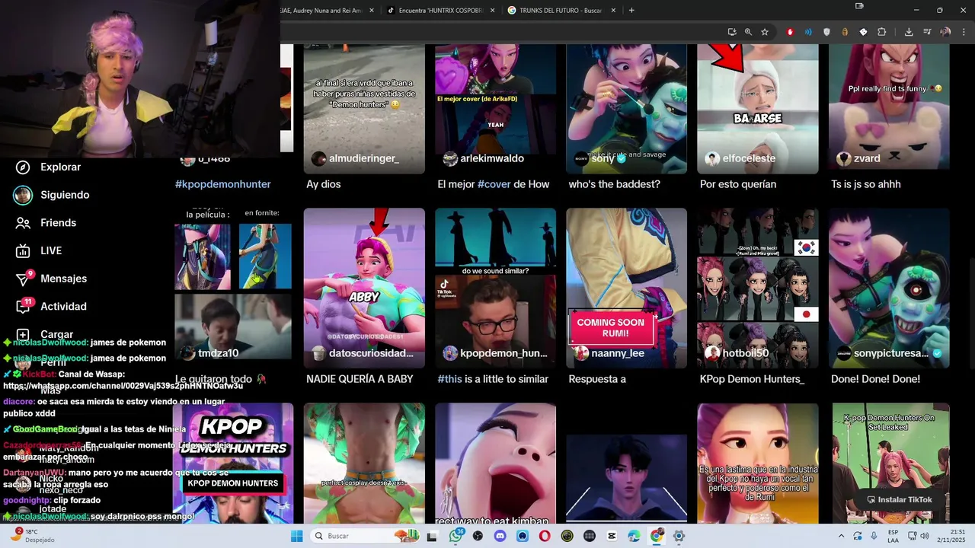Open the Chrome profile avatar
975x548 pixels.
coord(945,32)
